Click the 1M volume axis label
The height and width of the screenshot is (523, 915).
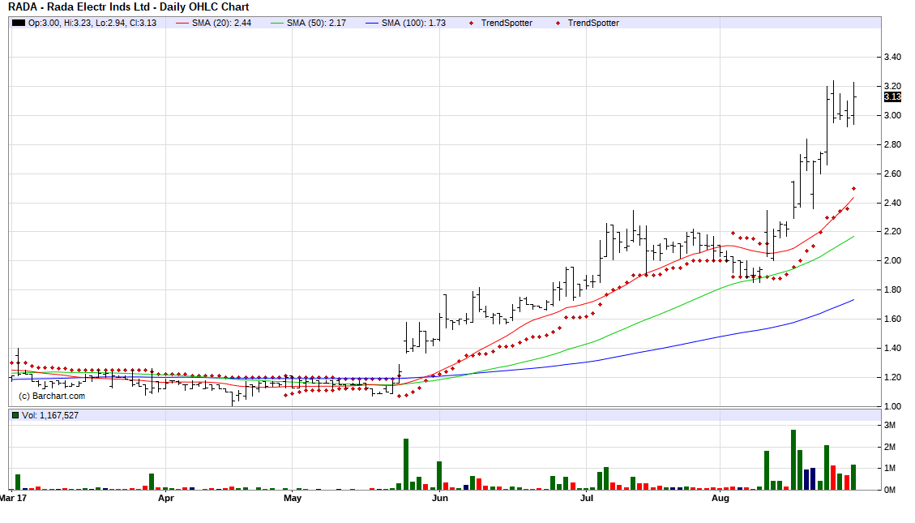point(889,469)
